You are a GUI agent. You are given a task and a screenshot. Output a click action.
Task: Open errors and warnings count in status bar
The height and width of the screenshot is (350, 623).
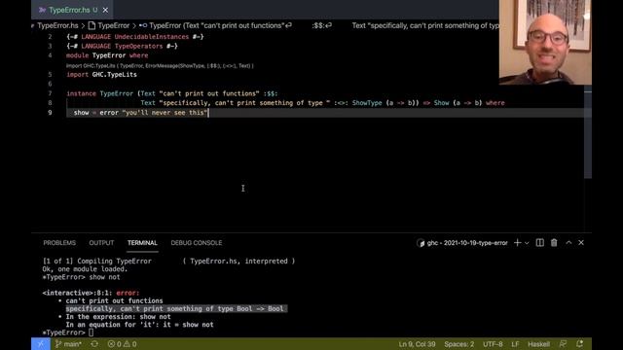pos(122,344)
